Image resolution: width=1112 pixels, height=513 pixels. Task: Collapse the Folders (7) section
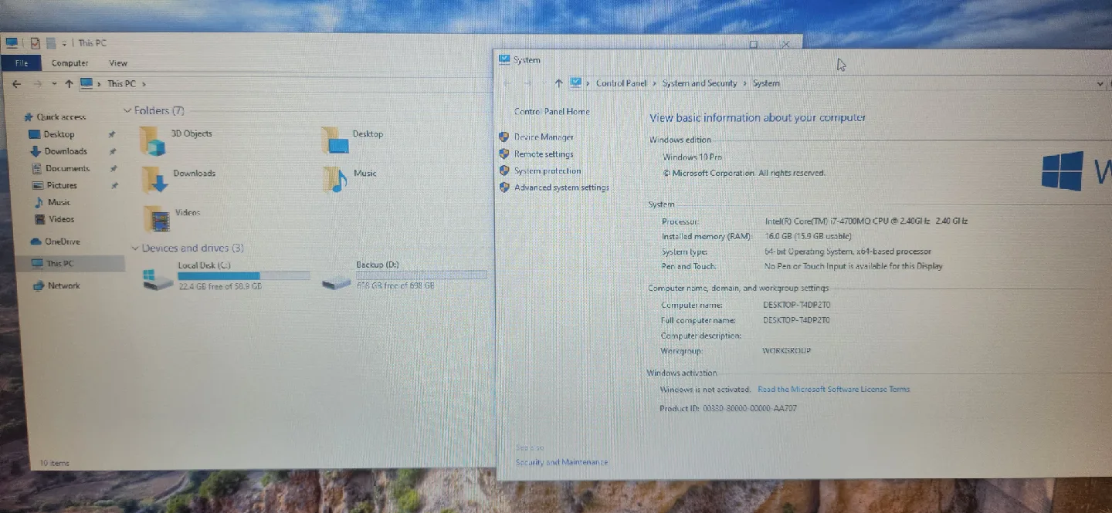pos(127,110)
